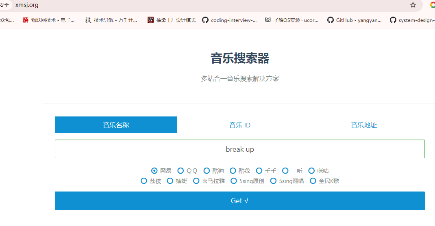Open the 了解OS实验 ucore bookmark
The width and height of the screenshot is (435, 226).
[x=292, y=20]
